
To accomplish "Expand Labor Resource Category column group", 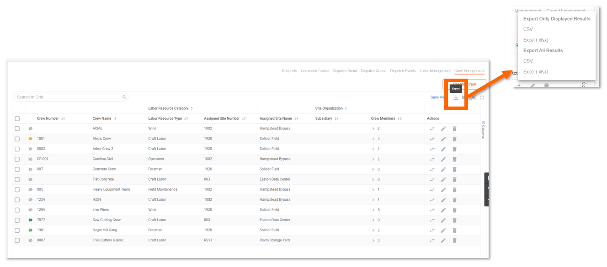I will click(192, 108).
